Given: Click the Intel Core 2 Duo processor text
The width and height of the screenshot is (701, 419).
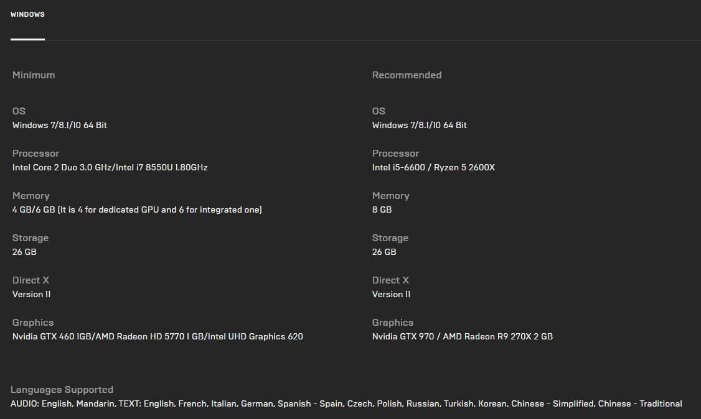Looking at the screenshot, I should coord(110,167).
